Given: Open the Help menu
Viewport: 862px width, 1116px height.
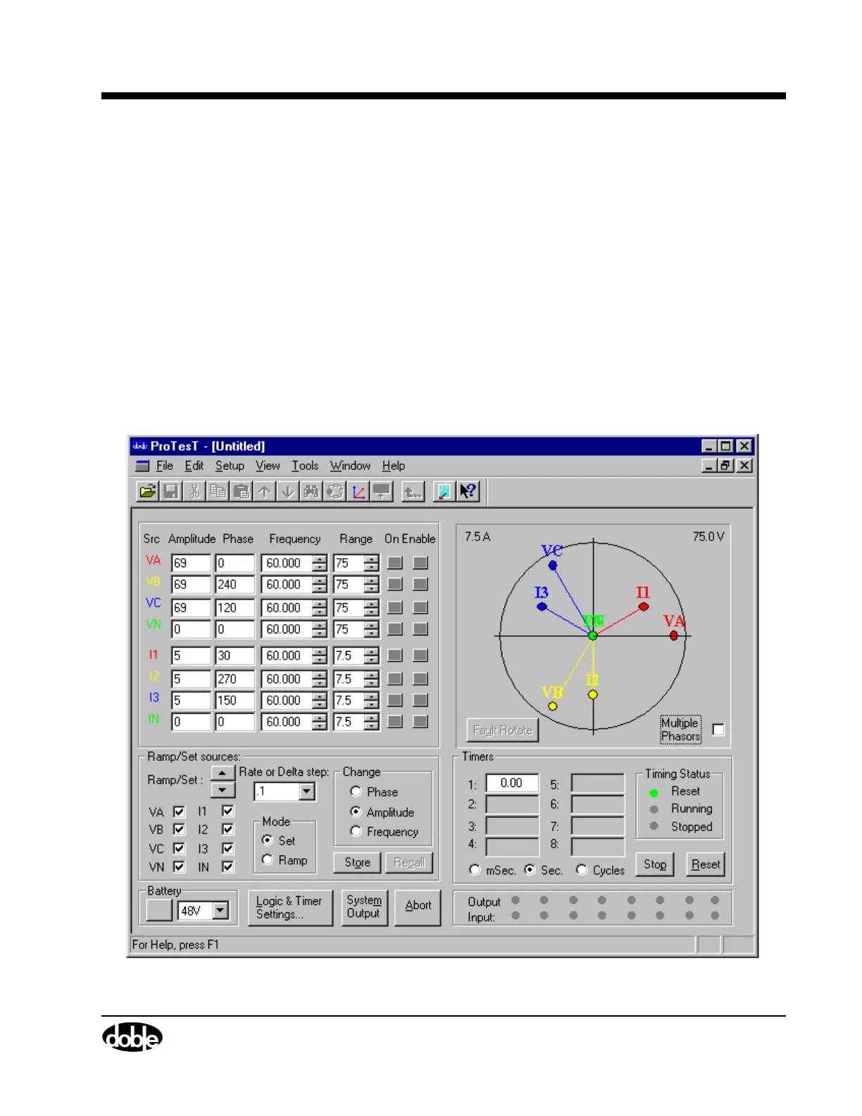Looking at the screenshot, I should [x=394, y=466].
